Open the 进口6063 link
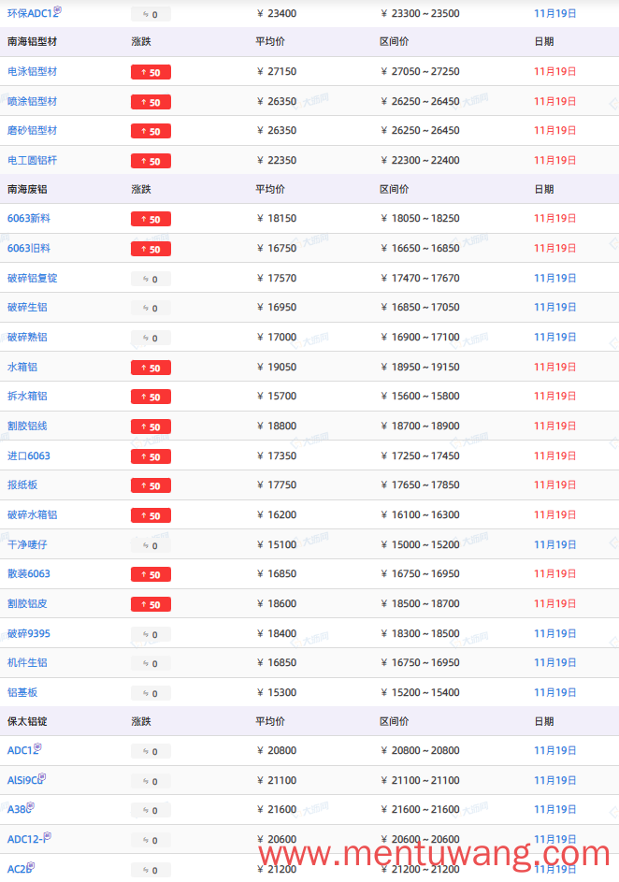The width and height of the screenshot is (619, 882). 29,455
